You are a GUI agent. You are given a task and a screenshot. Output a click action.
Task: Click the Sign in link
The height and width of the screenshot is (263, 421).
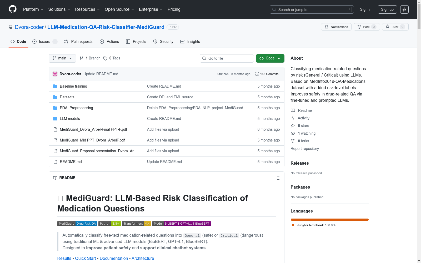[x=366, y=9]
